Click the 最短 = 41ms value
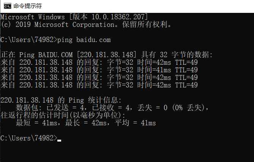Viewport: 254px width, 162px height. point(36,123)
